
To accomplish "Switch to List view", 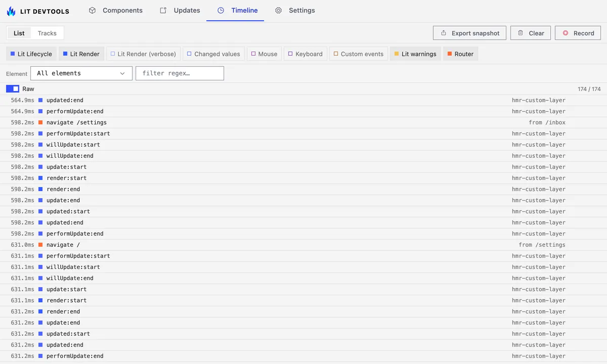I will coord(19,33).
